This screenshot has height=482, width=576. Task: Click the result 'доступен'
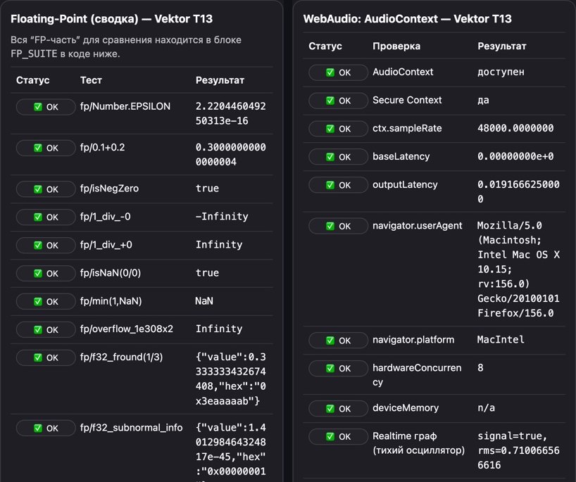(501, 72)
